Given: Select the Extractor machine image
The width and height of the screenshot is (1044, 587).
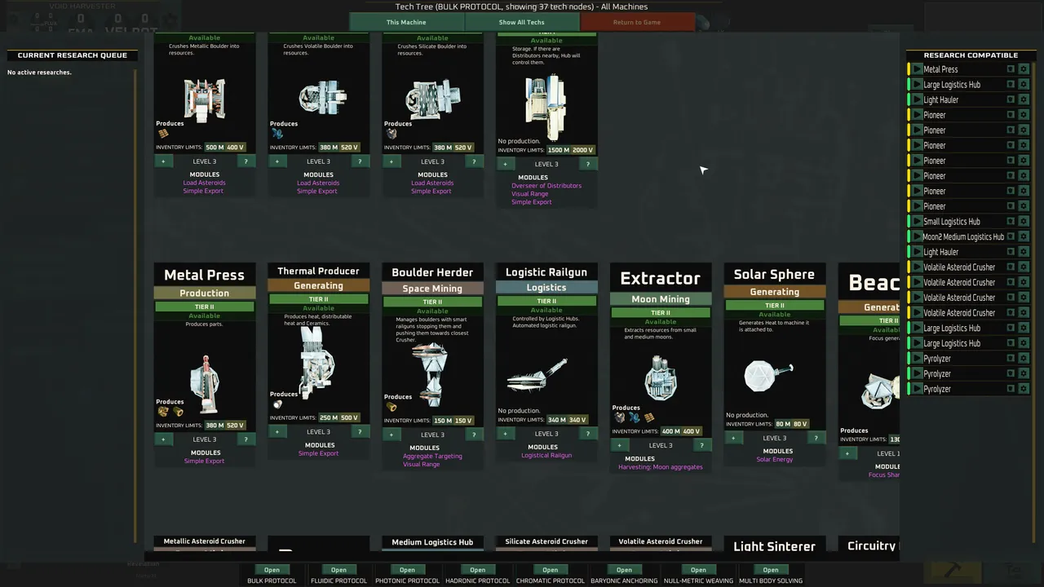Looking at the screenshot, I should coord(661,377).
